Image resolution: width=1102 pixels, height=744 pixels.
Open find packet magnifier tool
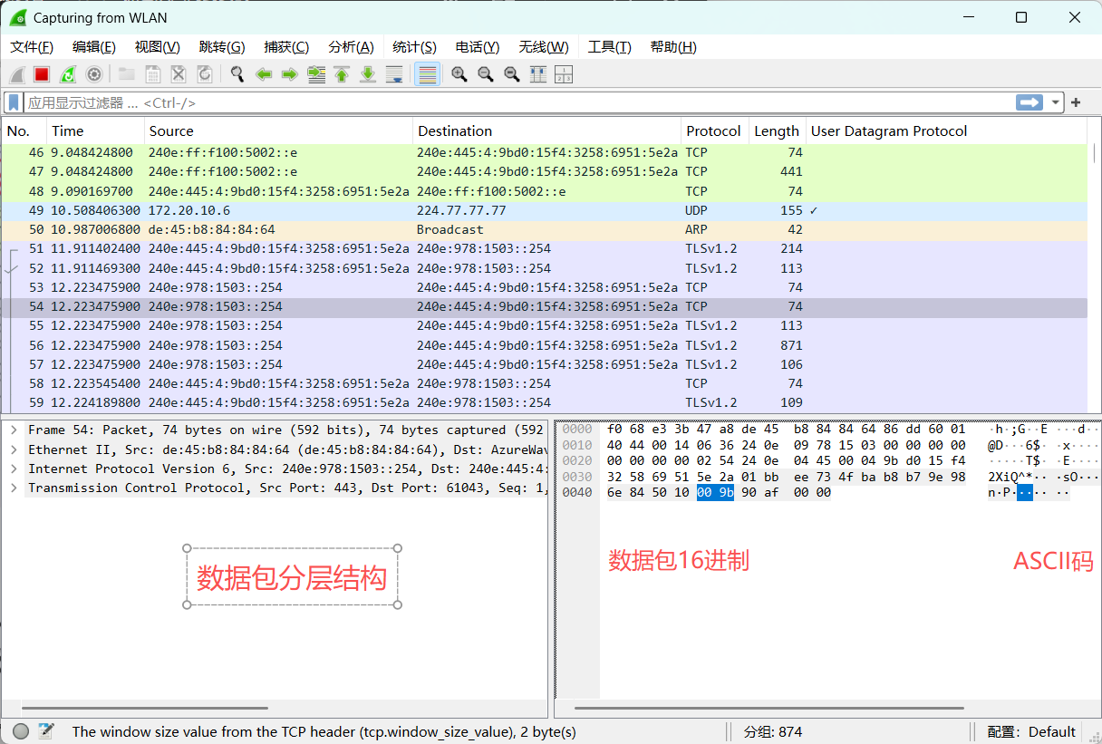coord(237,74)
